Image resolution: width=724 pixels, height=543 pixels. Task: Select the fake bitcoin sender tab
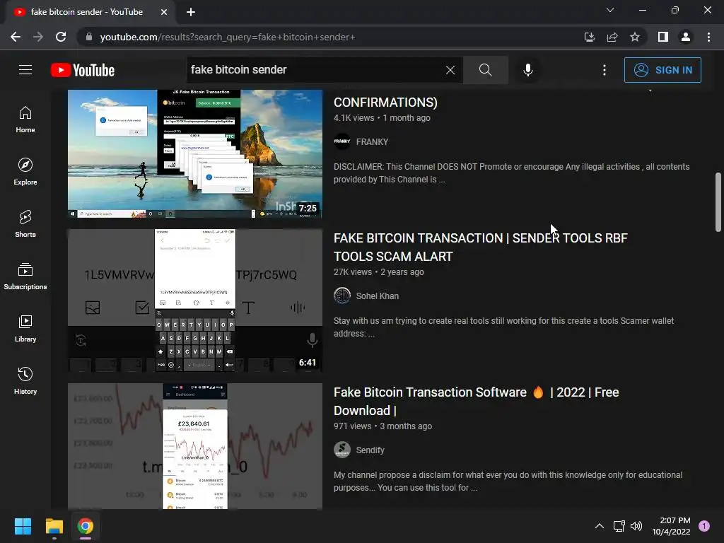87,12
